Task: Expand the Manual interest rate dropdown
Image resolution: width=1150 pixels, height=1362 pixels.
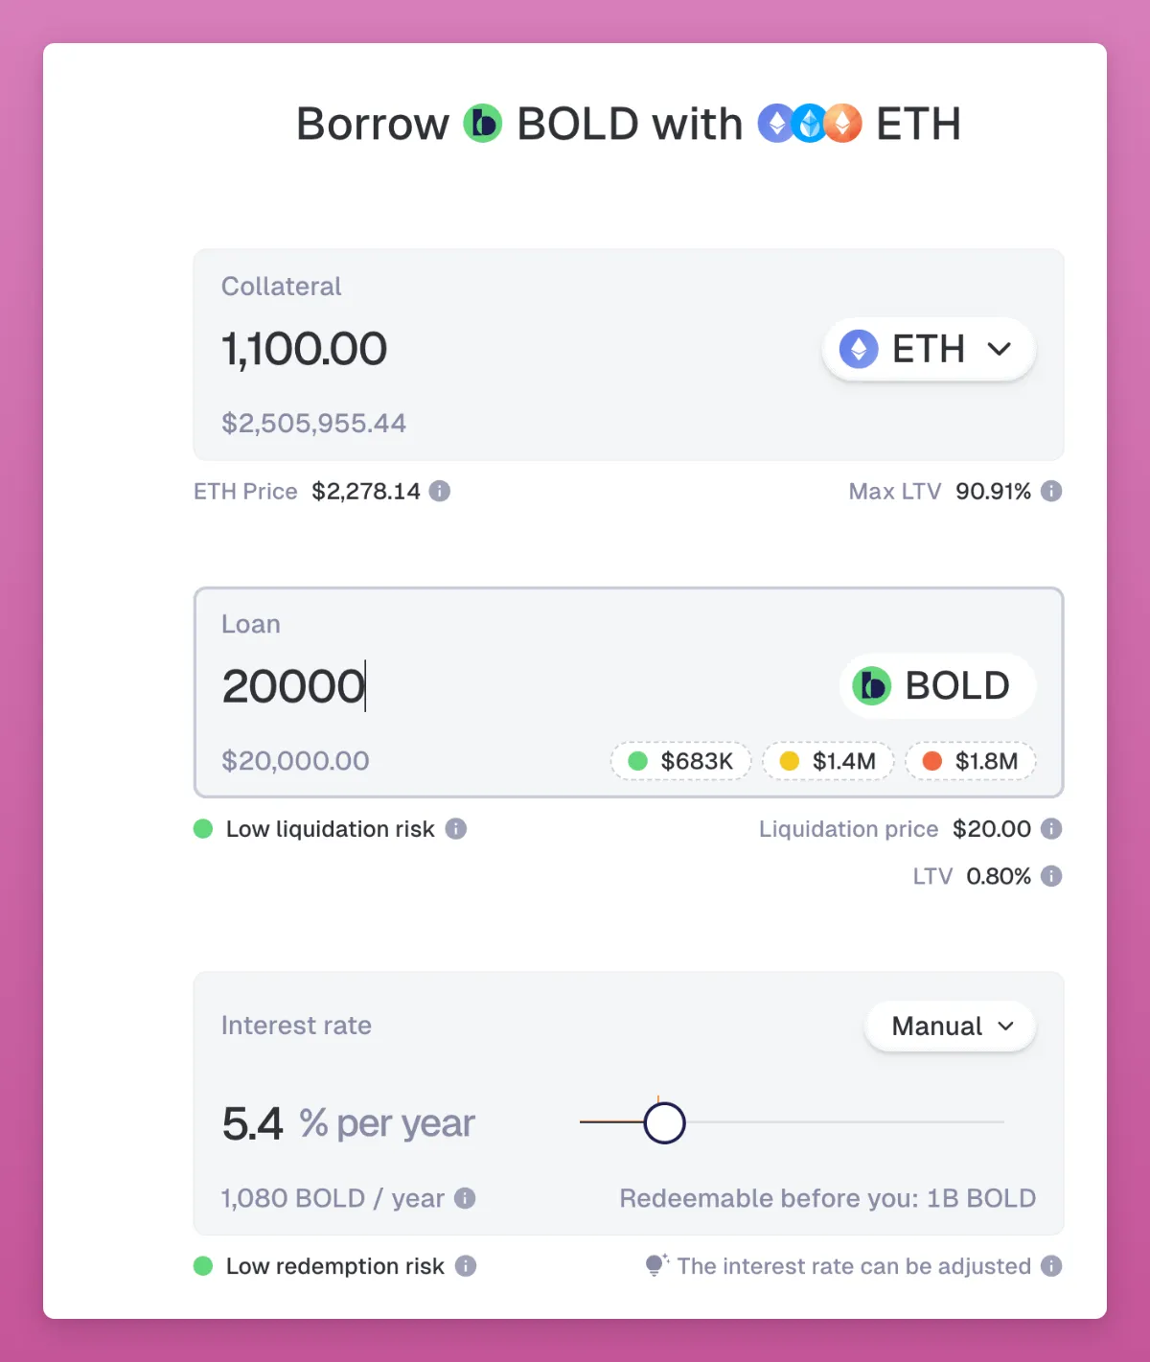Action: coord(951,1027)
